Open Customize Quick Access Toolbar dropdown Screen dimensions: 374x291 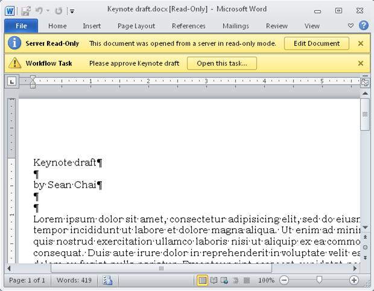[72, 11]
